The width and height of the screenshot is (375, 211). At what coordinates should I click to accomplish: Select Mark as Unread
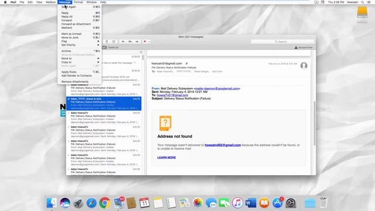[80, 34]
